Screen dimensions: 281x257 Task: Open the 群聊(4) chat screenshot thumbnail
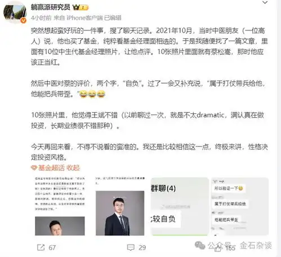click(x=180, y=206)
